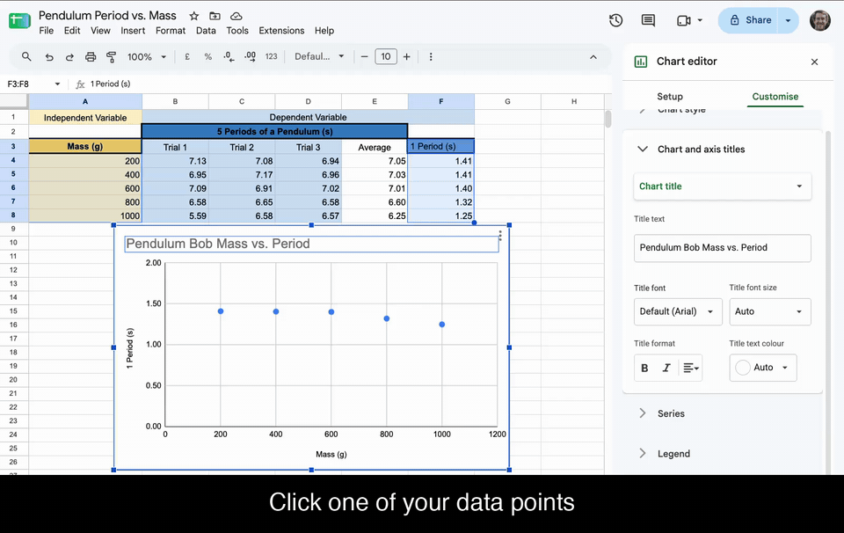Redo the last action
This screenshot has width=844, height=533.
click(x=69, y=56)
